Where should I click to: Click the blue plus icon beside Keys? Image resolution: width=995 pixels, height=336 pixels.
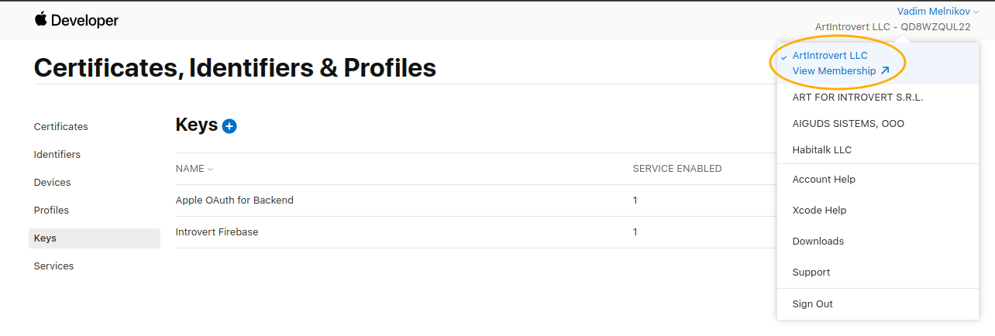tap(229, 126)
